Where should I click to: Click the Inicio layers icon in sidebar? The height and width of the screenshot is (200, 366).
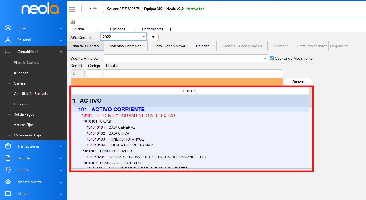click(8, 28)
